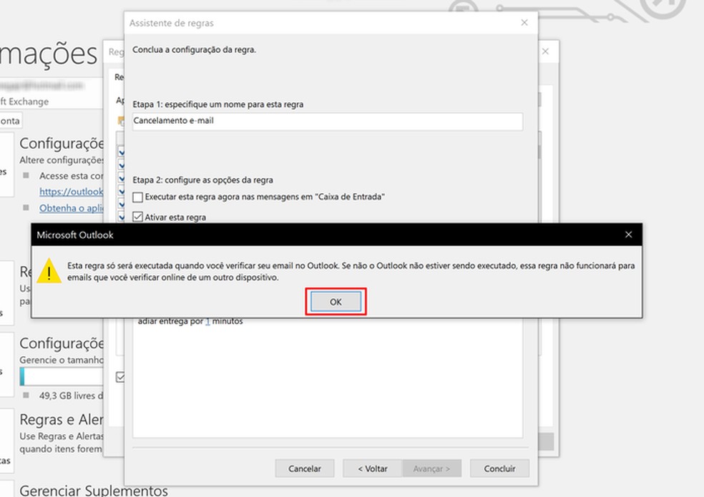Enable Executar esta regra agora checkbox
Image resolution: width=704 pixels, height=497 pixels.
tap(137, 198)
